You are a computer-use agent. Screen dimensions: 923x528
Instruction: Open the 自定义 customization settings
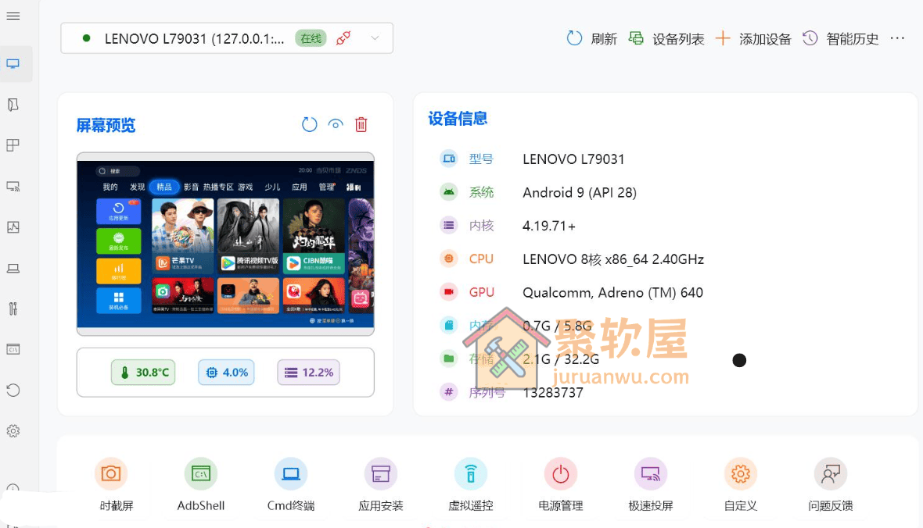point(740,485)
